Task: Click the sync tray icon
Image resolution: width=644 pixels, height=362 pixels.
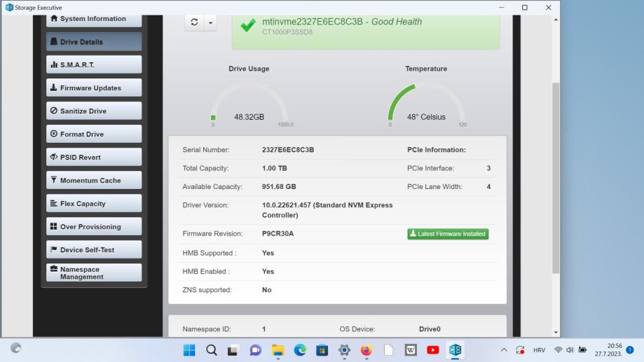Action: click(x=521, y=350)
